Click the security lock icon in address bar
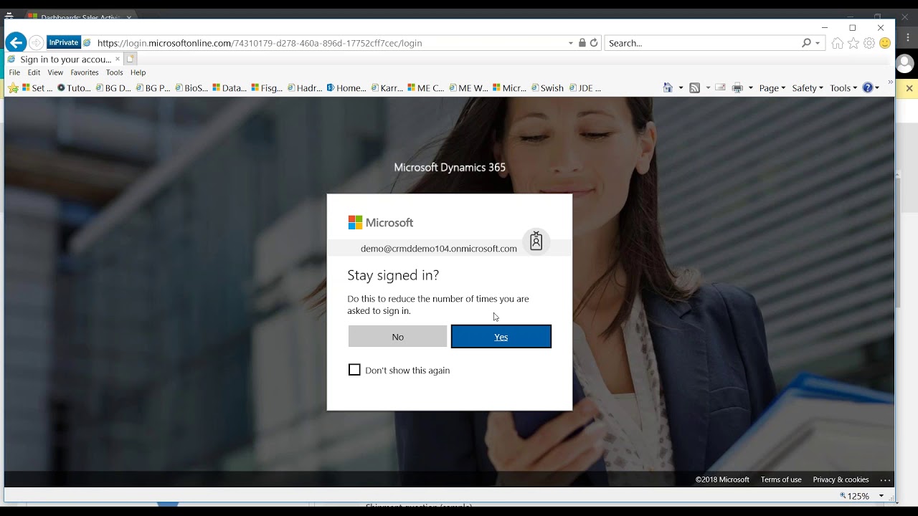Viewport: 918px width, 516px height. pos(582,43)
